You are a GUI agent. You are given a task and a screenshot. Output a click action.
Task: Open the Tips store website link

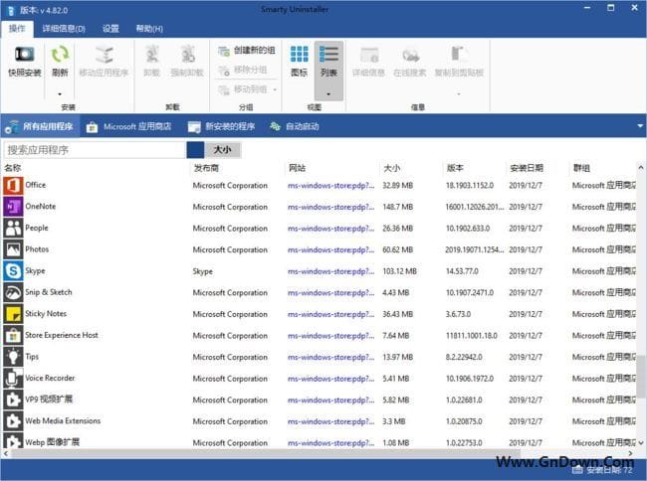tap(330, 357)
